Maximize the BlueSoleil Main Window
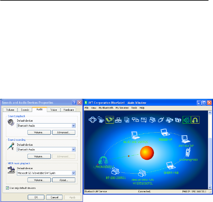This screenshot has width=213, height=202. [x=204, y=103]
